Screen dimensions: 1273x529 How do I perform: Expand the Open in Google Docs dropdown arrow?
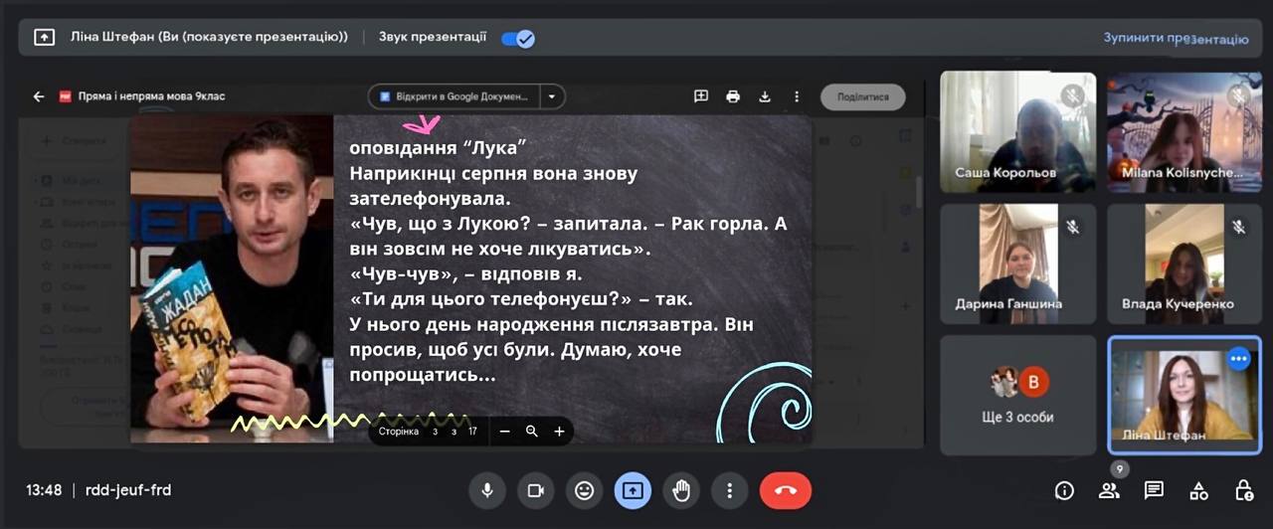coord(552,96)
